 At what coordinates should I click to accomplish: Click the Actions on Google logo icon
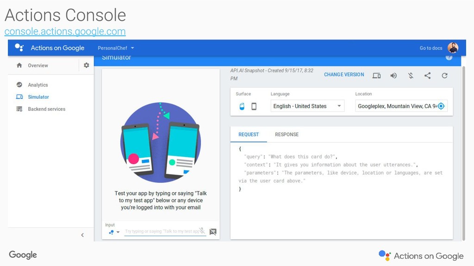click(x=19, y=48)
